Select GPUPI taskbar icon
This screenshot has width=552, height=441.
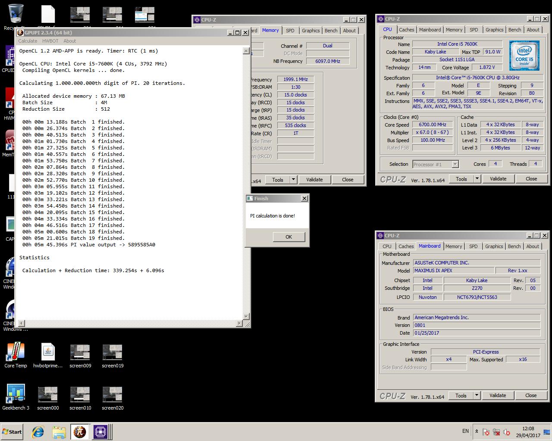80,432
